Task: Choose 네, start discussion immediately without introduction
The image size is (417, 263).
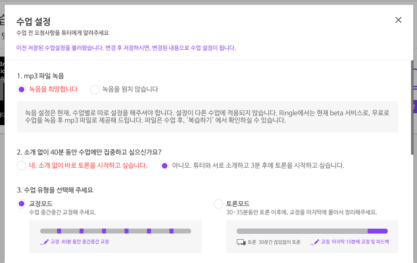Action: coord(21,166)
